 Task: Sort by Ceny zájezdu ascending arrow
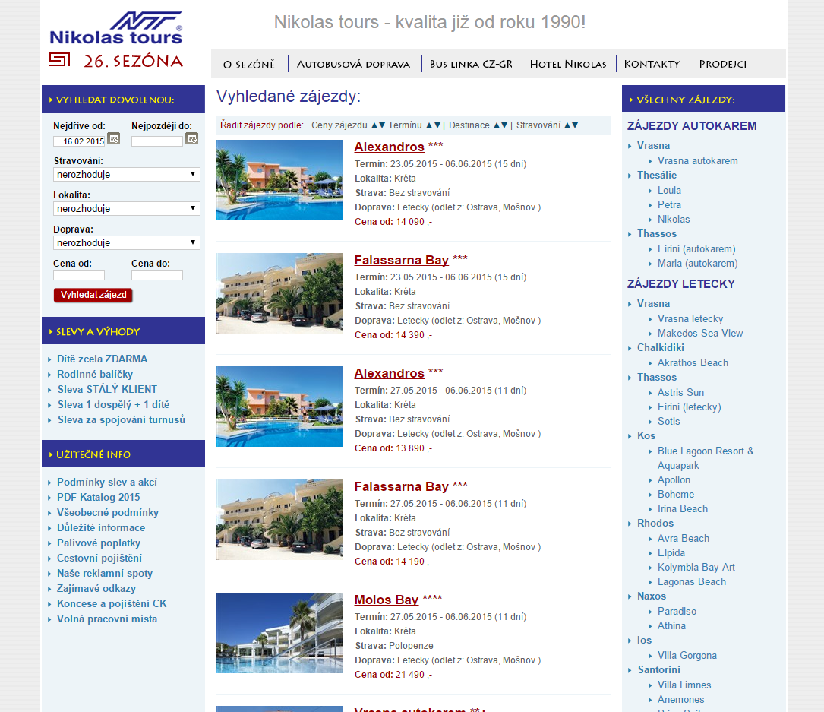coord(374,125)
